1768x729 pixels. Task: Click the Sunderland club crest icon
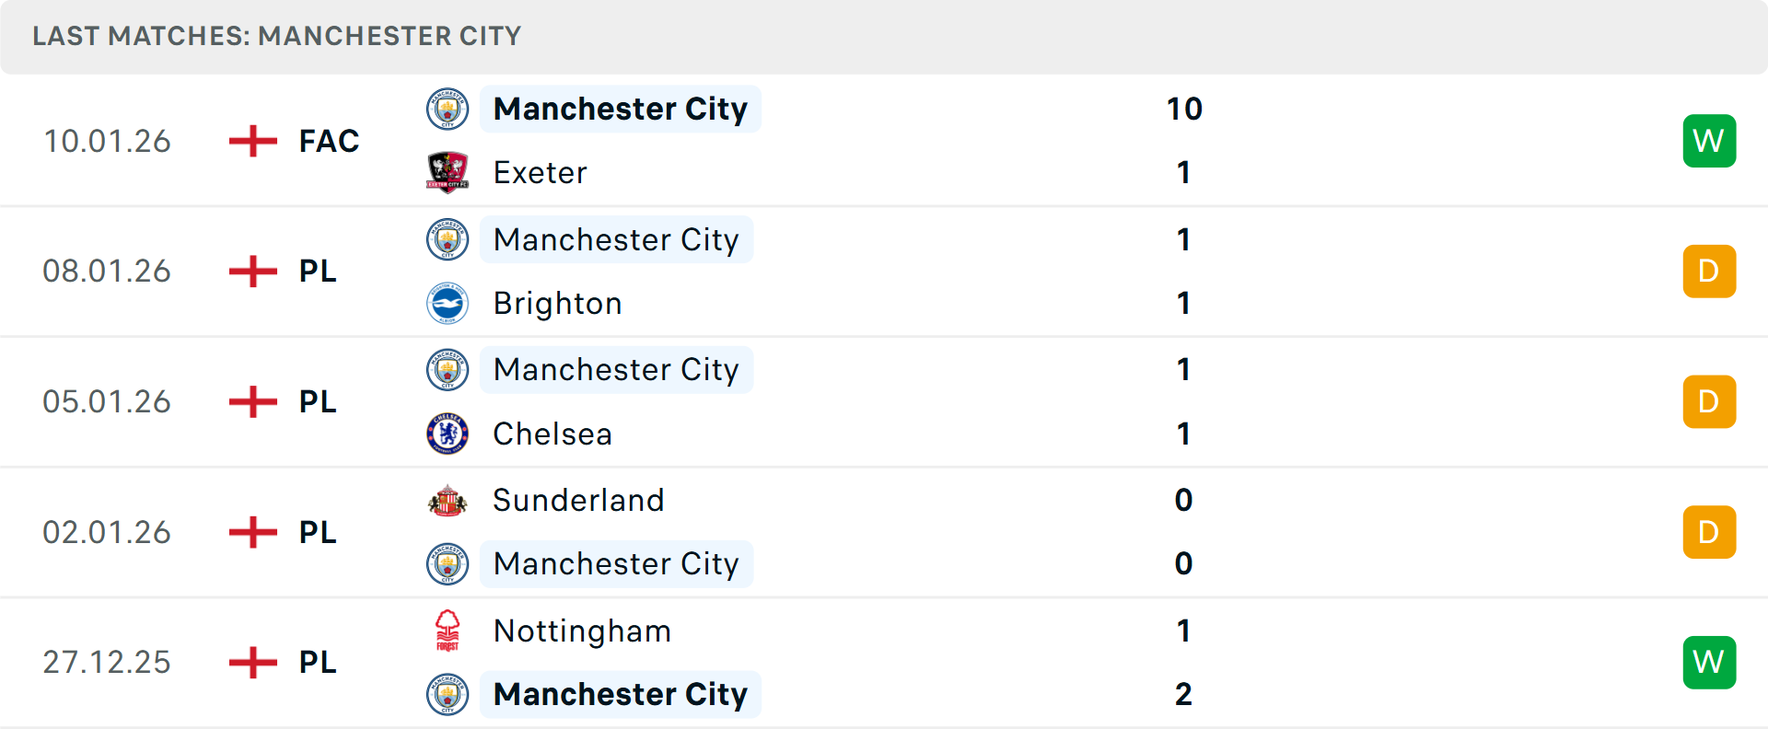pos(448,501)
